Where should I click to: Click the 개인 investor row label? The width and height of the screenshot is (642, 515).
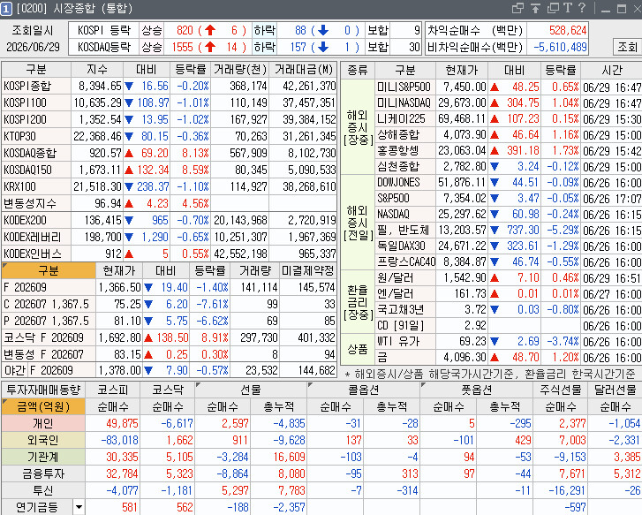click(x=43, y=424)
